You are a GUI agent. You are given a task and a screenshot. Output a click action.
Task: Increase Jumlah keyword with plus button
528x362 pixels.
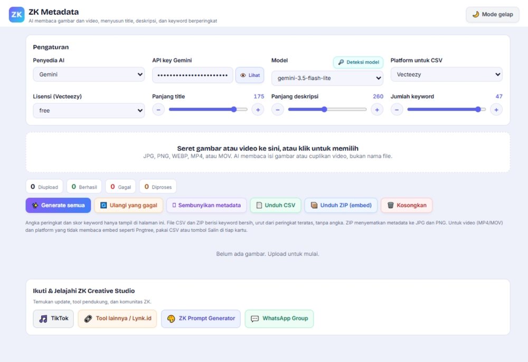click(496, 110)
